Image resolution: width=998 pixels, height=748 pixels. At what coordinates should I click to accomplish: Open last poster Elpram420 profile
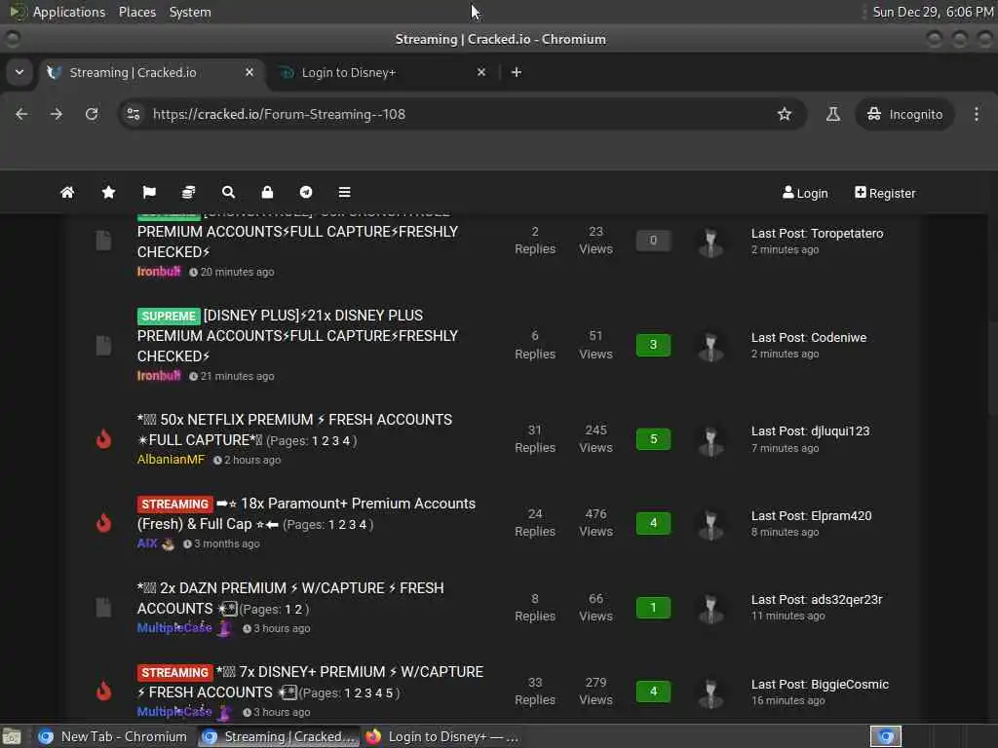click(841, 516)
